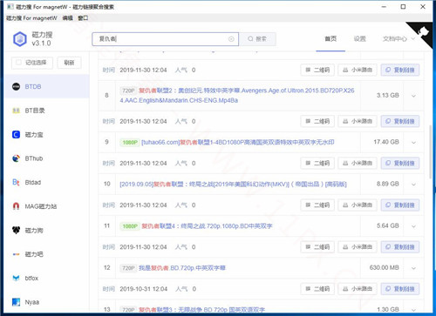Viewport: 436px width, 316px height.
Task: Copy link for result 8
Action: (400, 121)
